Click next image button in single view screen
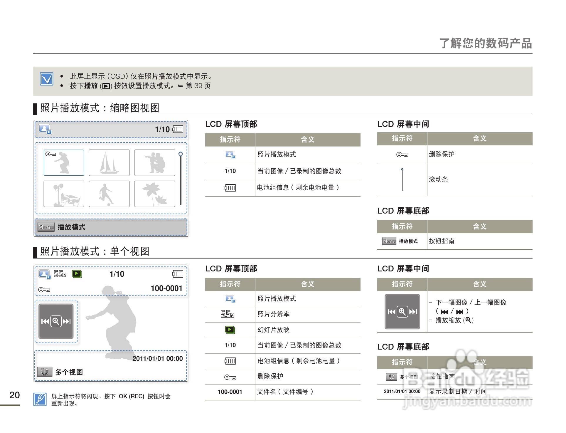Viewport: 566px width, 433px height. pyautogui.click(x=67, y=321)
